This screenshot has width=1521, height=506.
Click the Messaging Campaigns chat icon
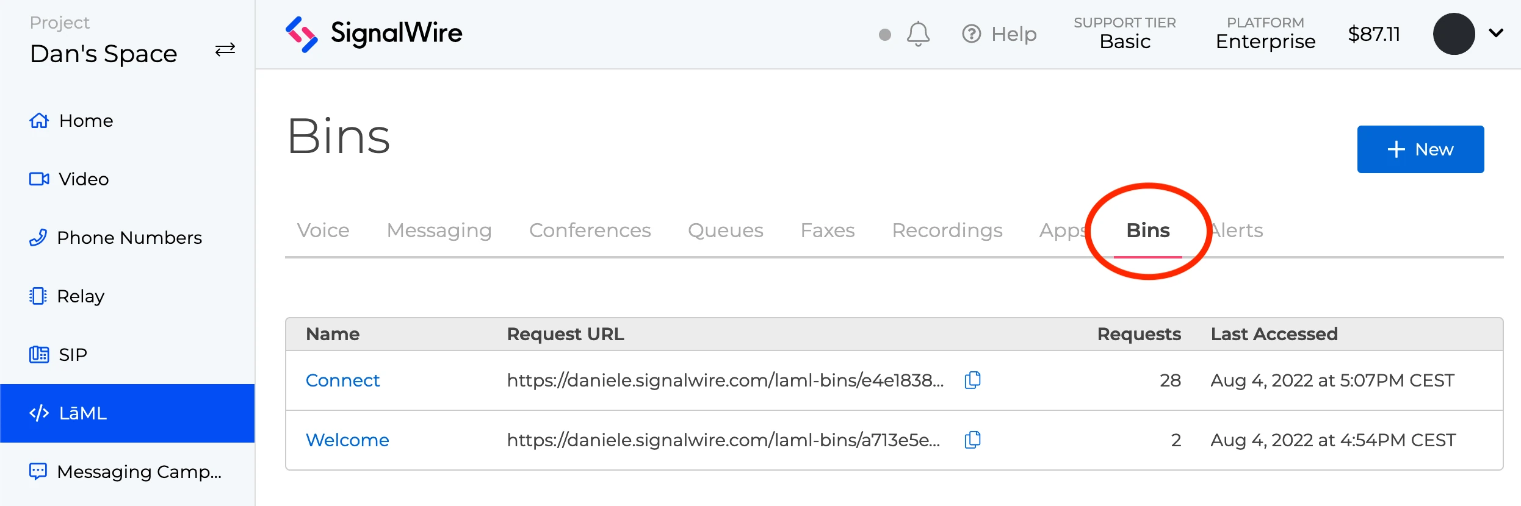click(38, 471)
